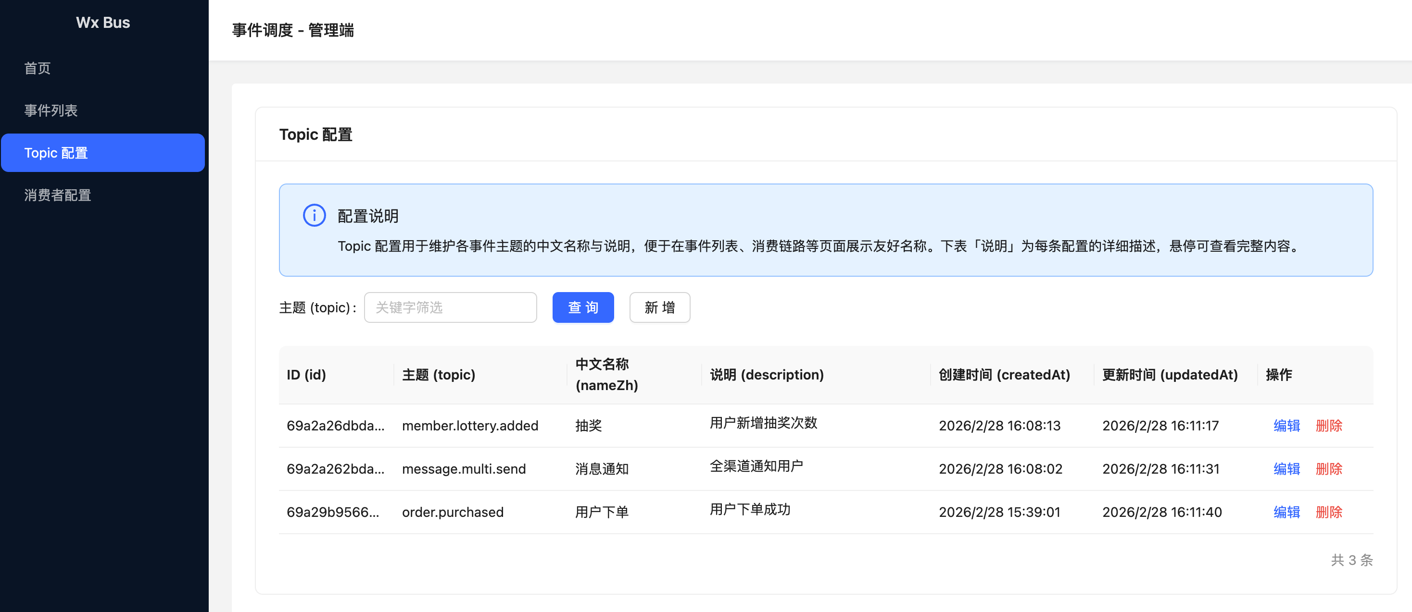Edit the order.purchased row
Image resolution: width=1412 pixels, height=612 pixels.
1286,512
